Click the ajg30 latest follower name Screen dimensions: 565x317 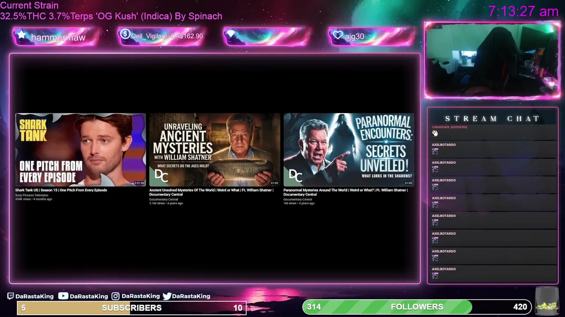pos(354,37)
